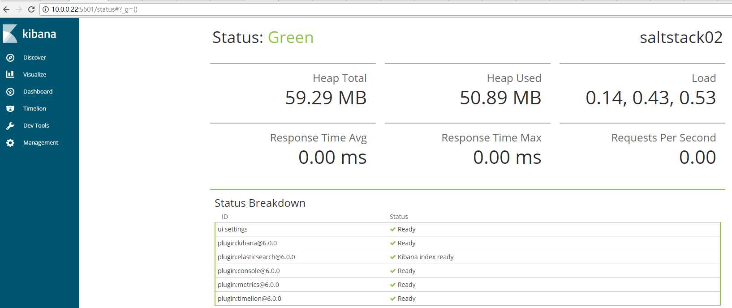This screenshot has width=732, height=308.
Task: Open Dev Tools via wrench icon
Action: 10,126
